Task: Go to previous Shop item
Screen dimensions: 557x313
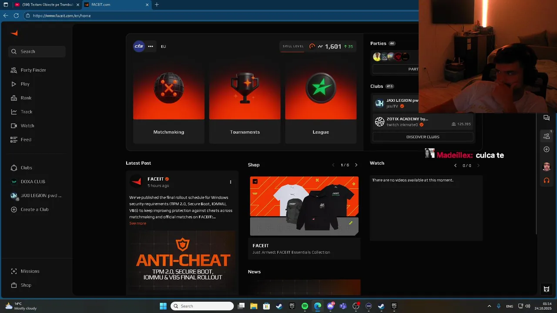Action: tap(333, 165)
